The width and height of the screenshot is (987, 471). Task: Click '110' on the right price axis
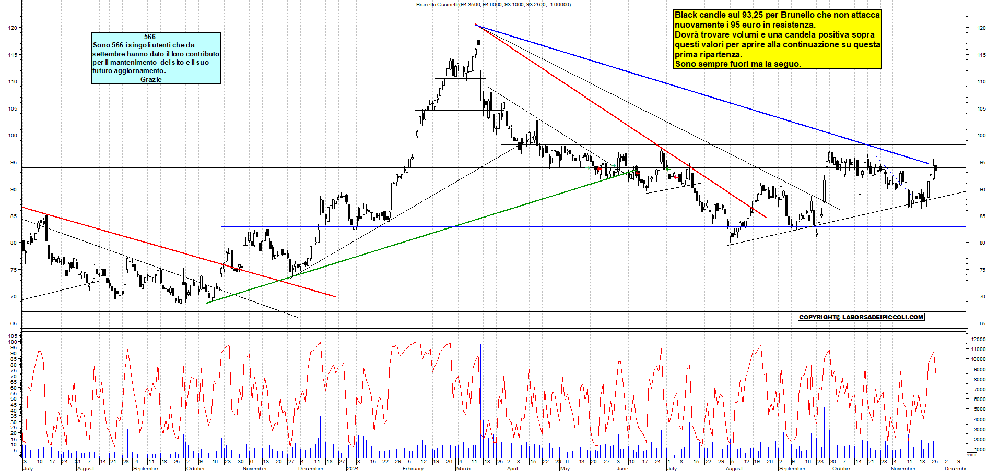981,82
